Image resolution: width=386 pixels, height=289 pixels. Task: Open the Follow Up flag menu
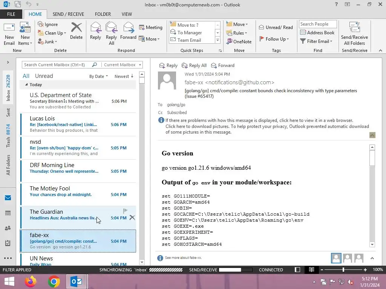pos(274,39)
